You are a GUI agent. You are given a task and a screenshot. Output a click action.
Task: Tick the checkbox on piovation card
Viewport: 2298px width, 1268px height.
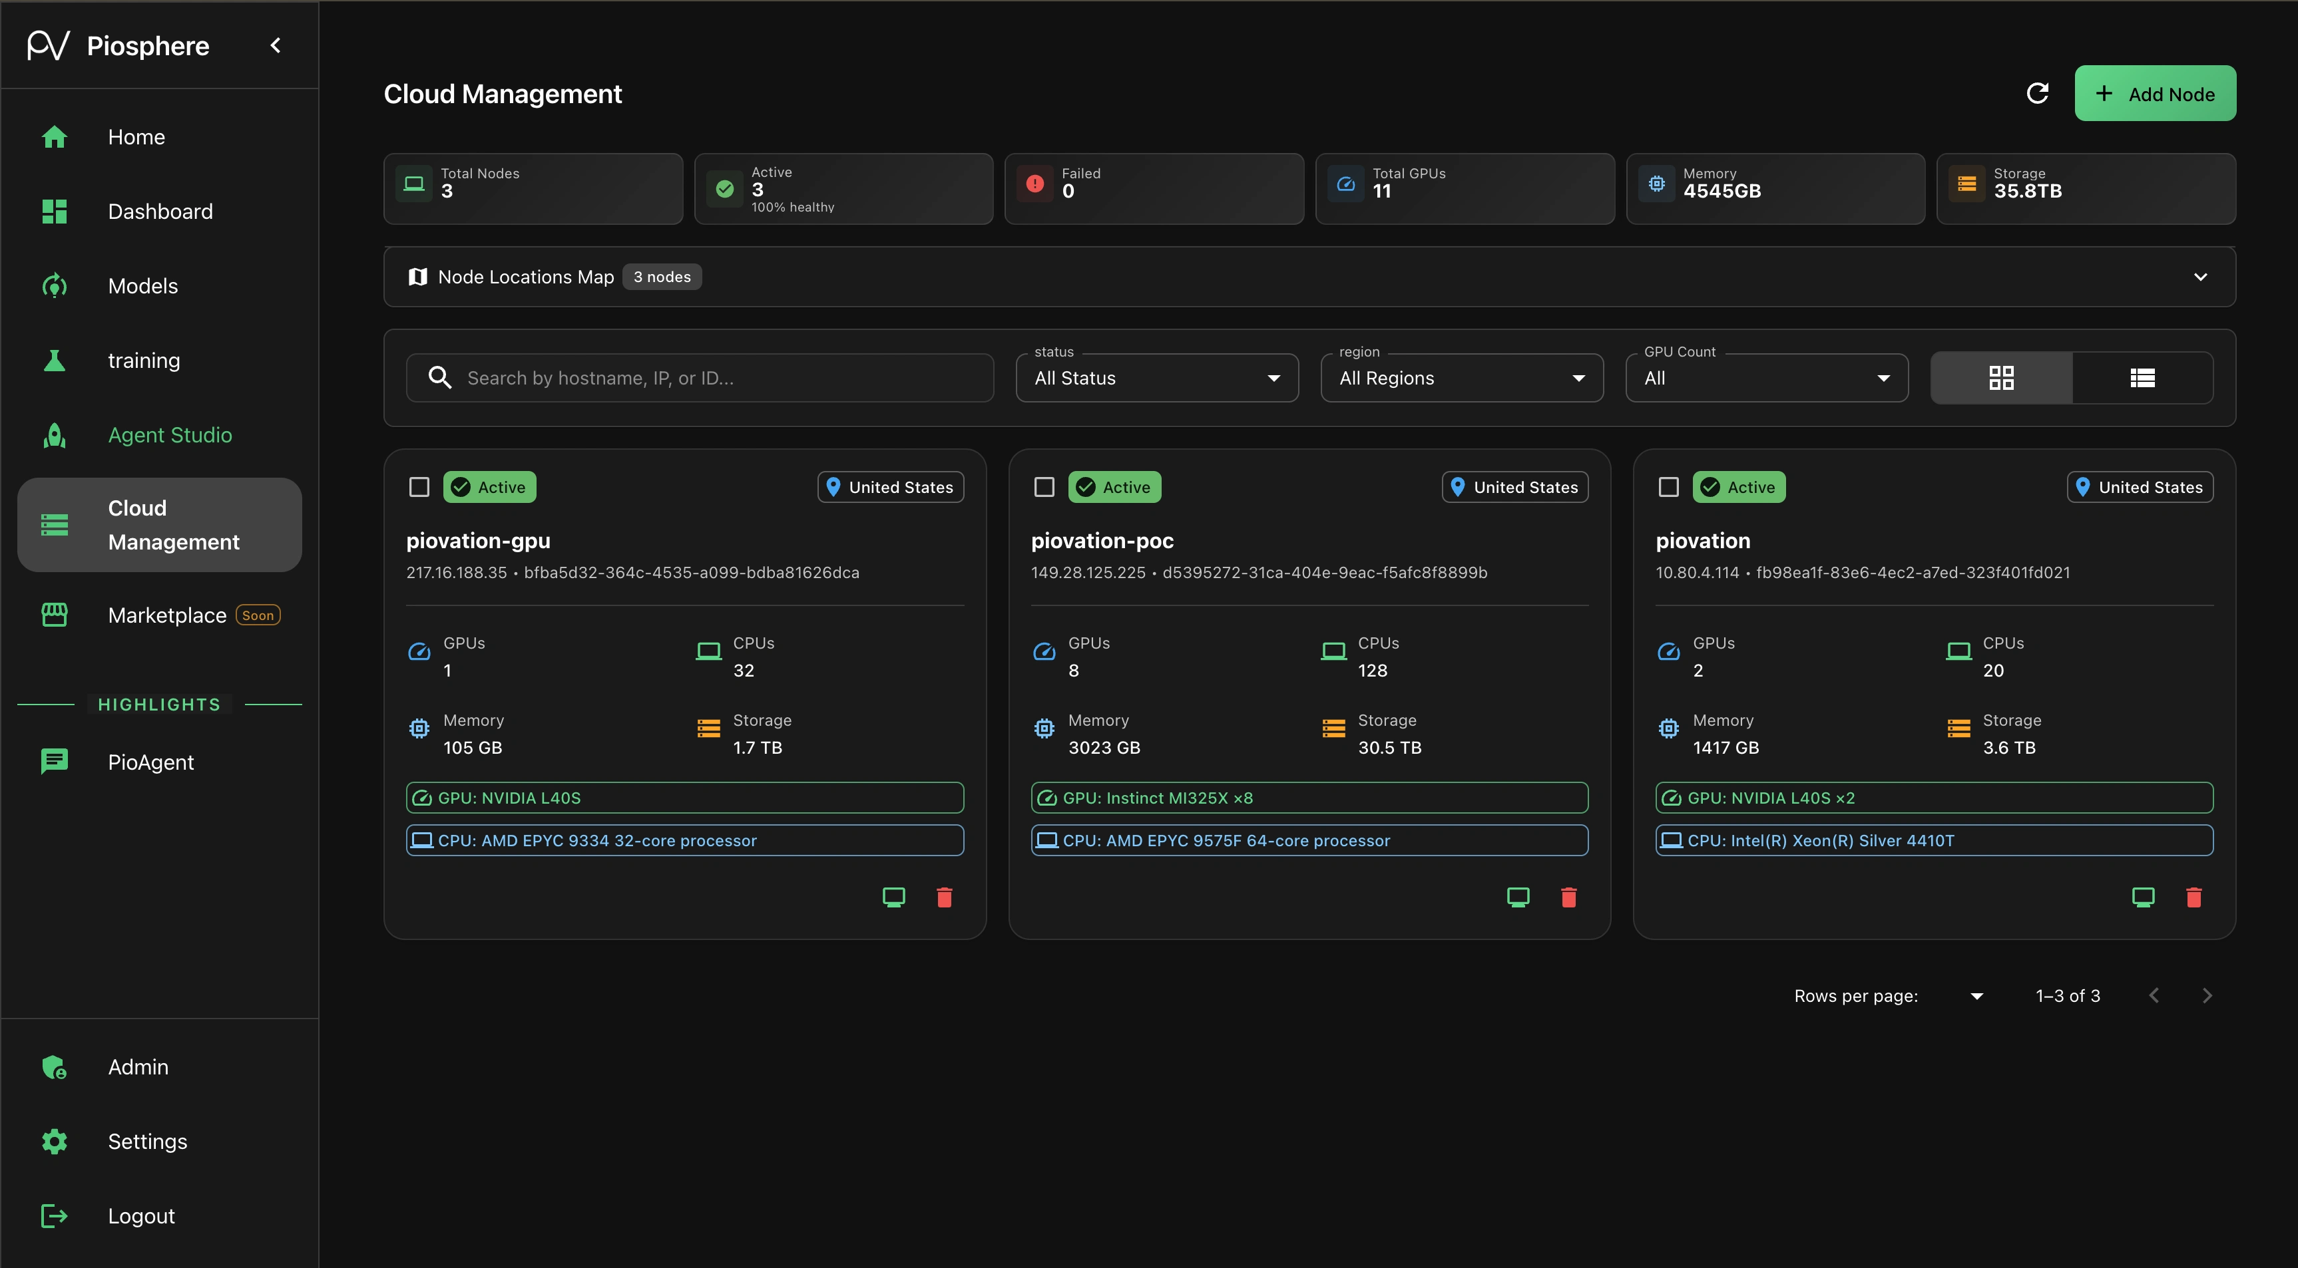(1668, 487)
